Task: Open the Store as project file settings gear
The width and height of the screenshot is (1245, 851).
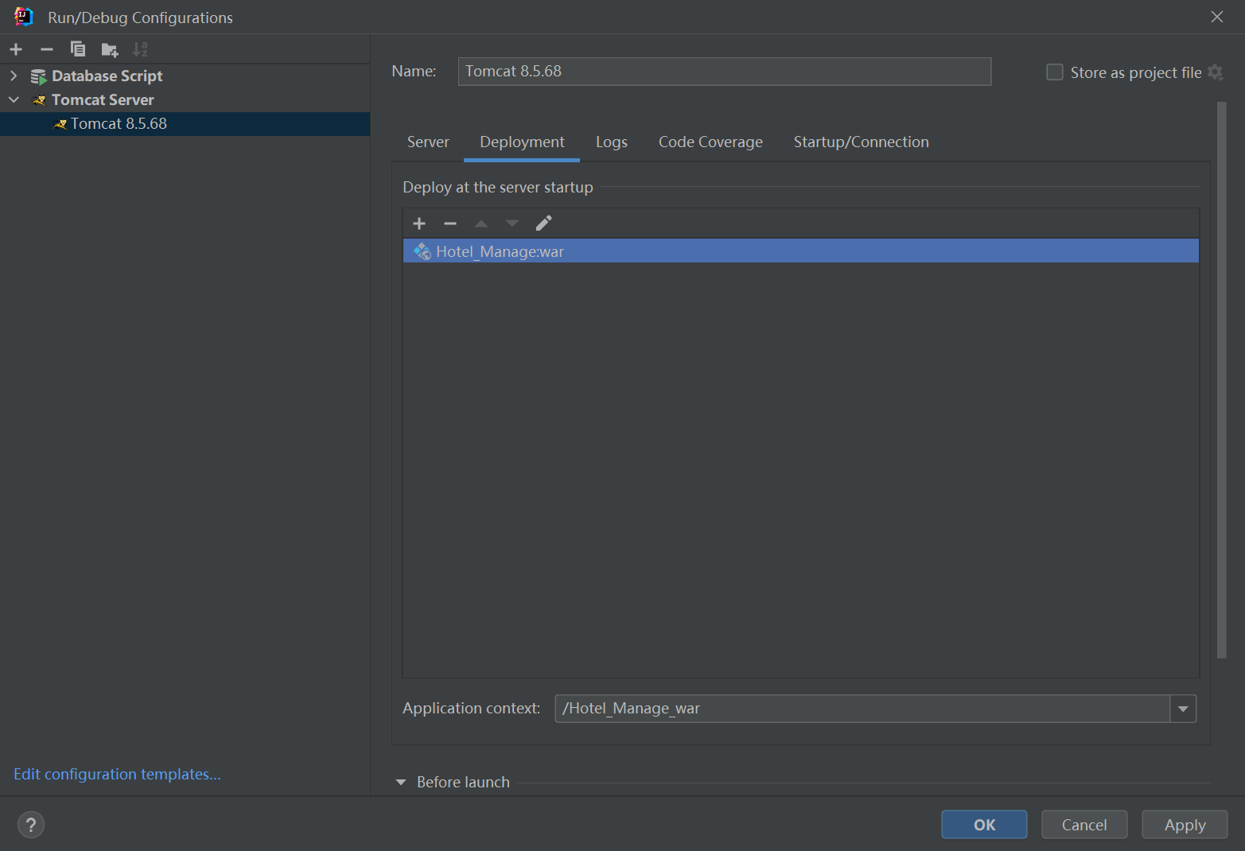Action: 1215,72
